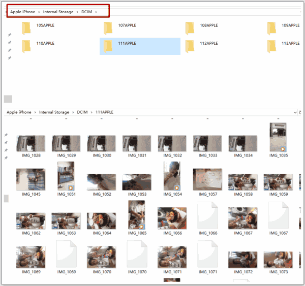This screenshot has width=305, height=286.
Task: Open the 108APPLE folder
Action: 201,28
